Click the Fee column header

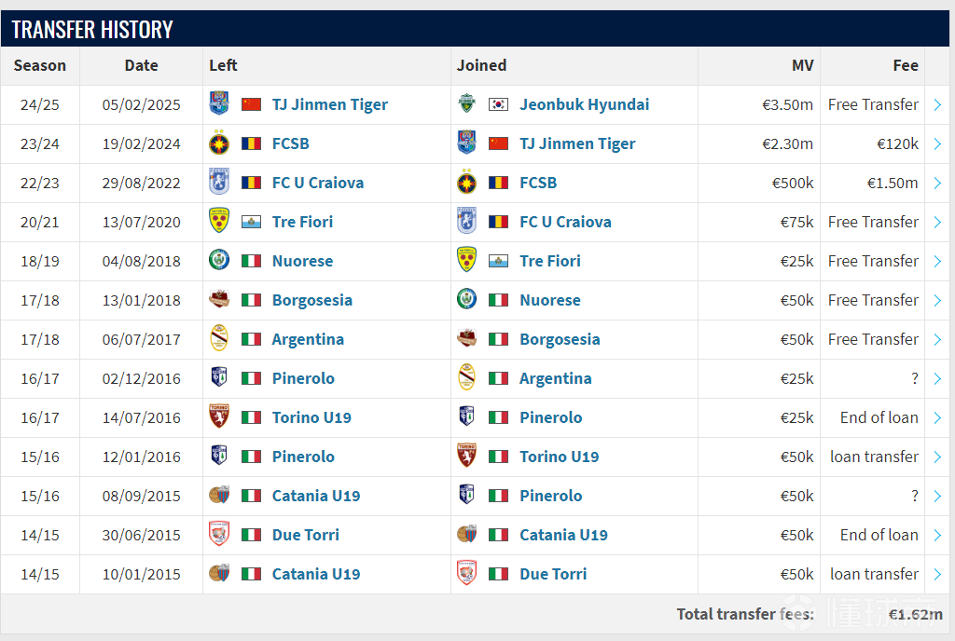(905, 65)
